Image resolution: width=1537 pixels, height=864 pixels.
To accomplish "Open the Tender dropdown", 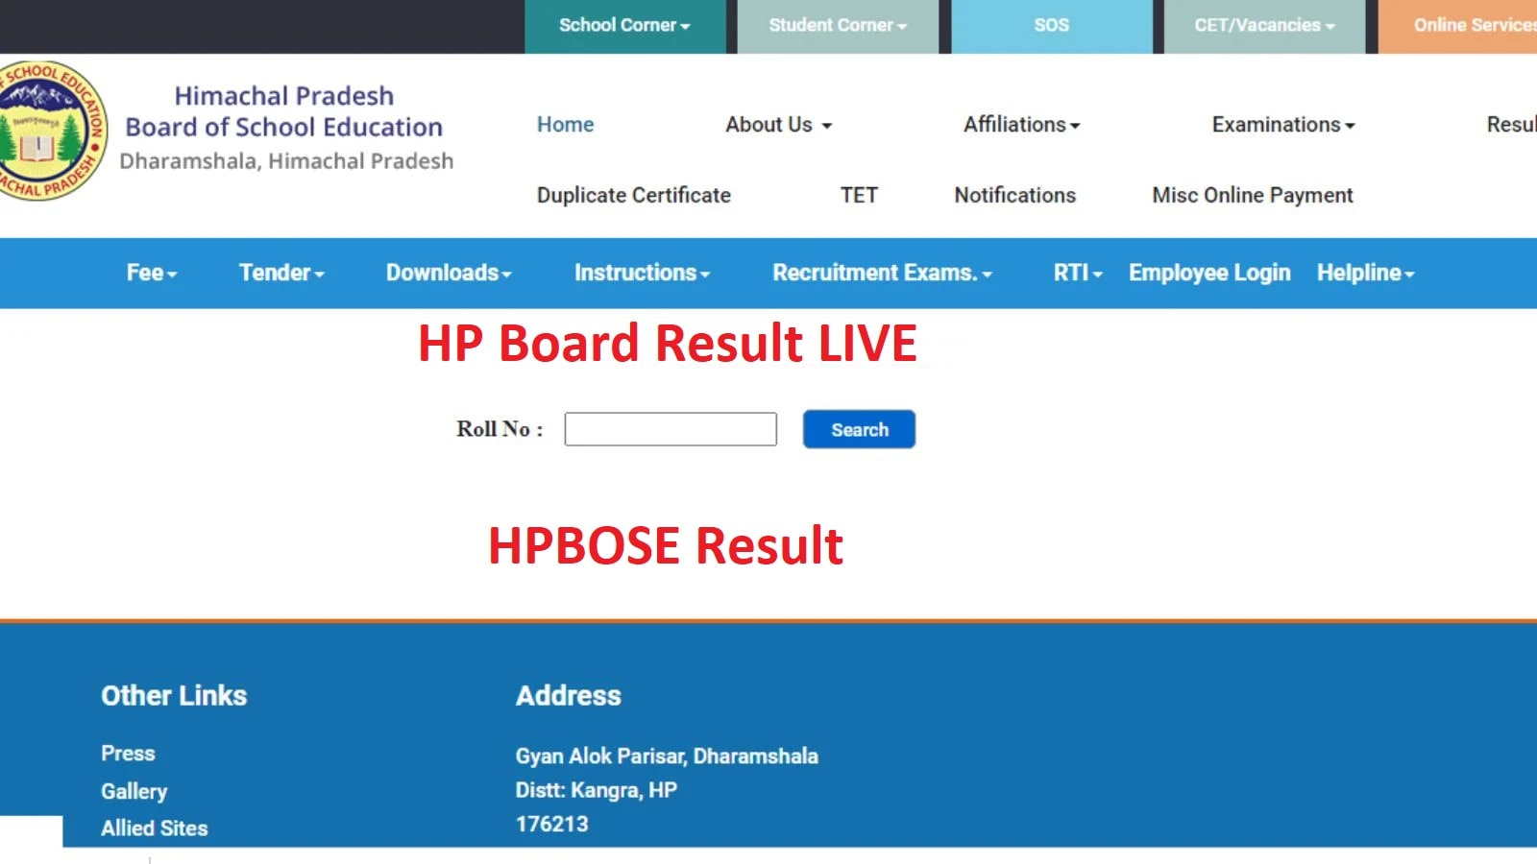I will pyautogui.click(x=281, y=273).
